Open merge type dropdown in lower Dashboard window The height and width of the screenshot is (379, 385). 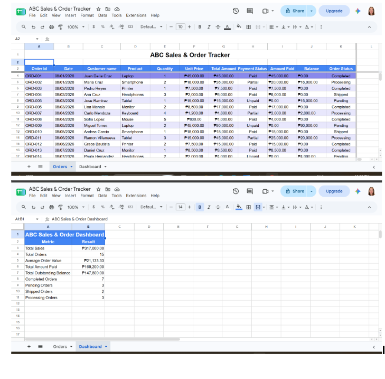click(x=264, y=207)
